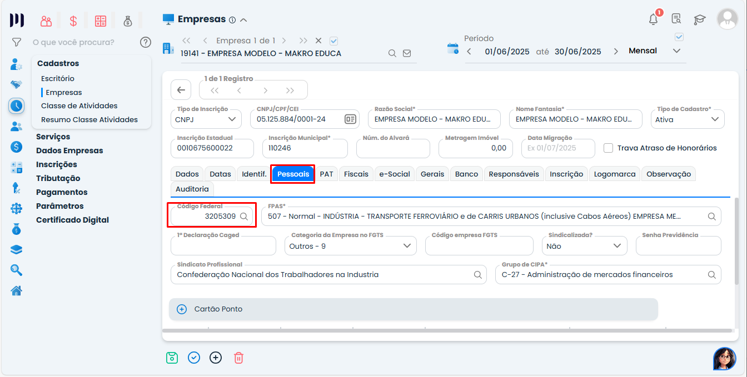Viewport: 747px width, 377px height.
Task: Open the Sindicalizada dropdown
Action: pos(585,245)
